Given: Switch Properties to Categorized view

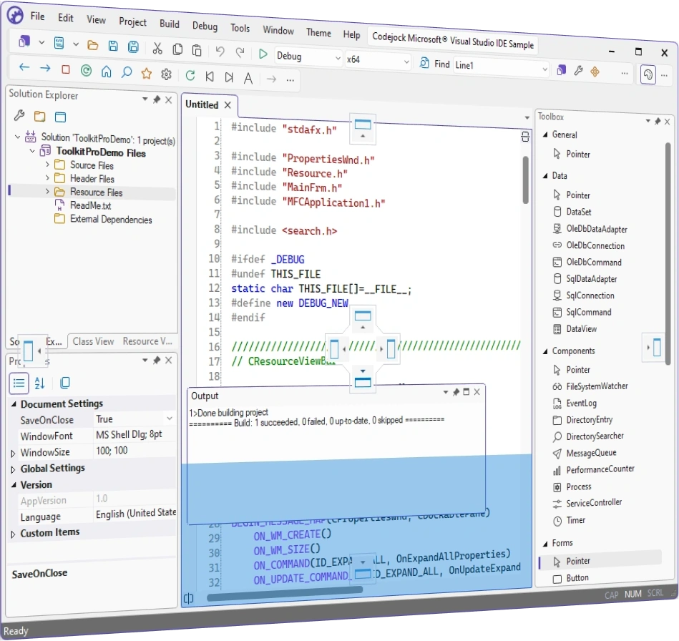Looking at the screenshot, I should click(19, 383).
